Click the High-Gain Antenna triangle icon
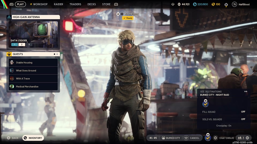This screenshot has width=257, height=144. coord(9,17)
